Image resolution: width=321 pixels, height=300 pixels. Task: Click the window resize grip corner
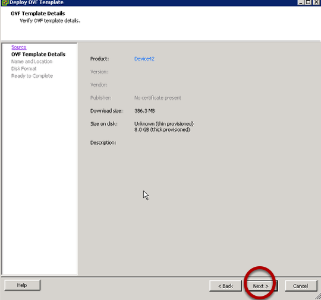(318, 296)
